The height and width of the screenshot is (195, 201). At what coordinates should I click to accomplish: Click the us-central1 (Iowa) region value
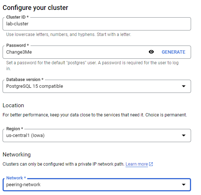click(x=25, y=135)
